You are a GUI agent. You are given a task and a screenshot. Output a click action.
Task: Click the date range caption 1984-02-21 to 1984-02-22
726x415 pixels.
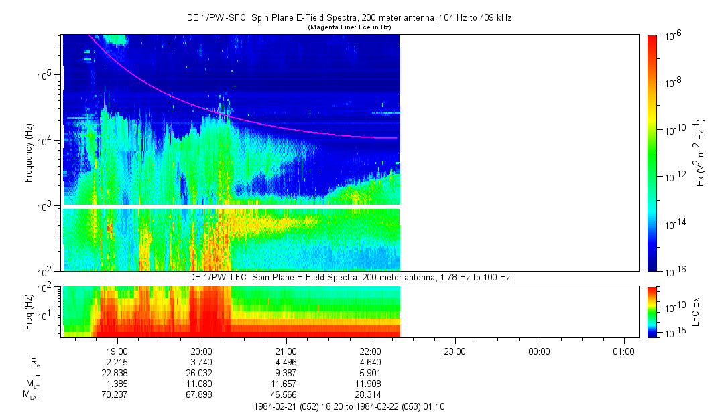(349, 407)
